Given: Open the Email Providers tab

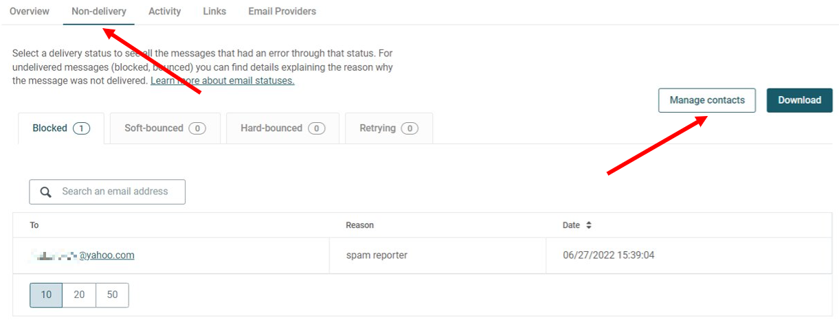Looking at the screenshot, I should pos(282,11).
